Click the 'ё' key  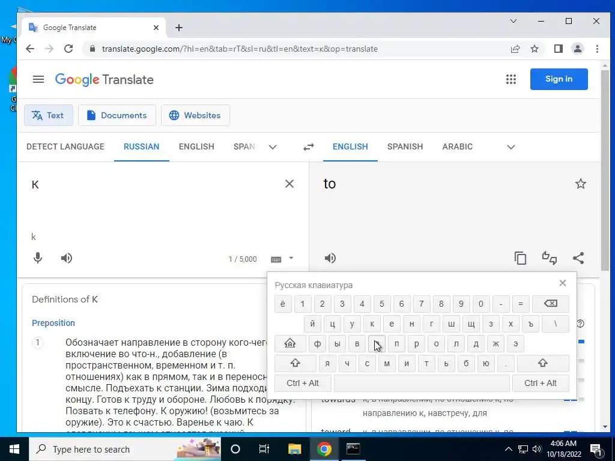point(283,304)
